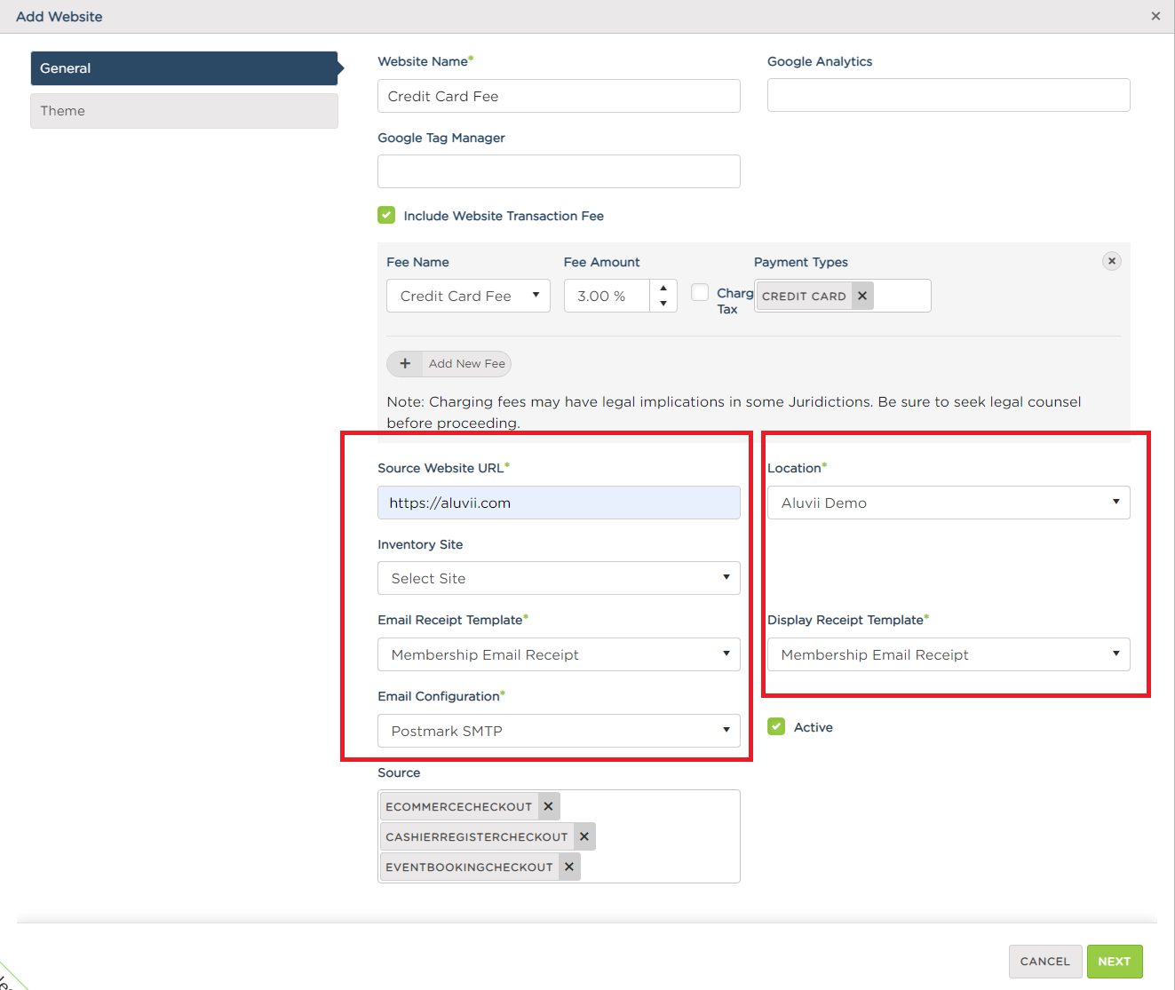Open the Fee Name dropdown

[468, 296]
